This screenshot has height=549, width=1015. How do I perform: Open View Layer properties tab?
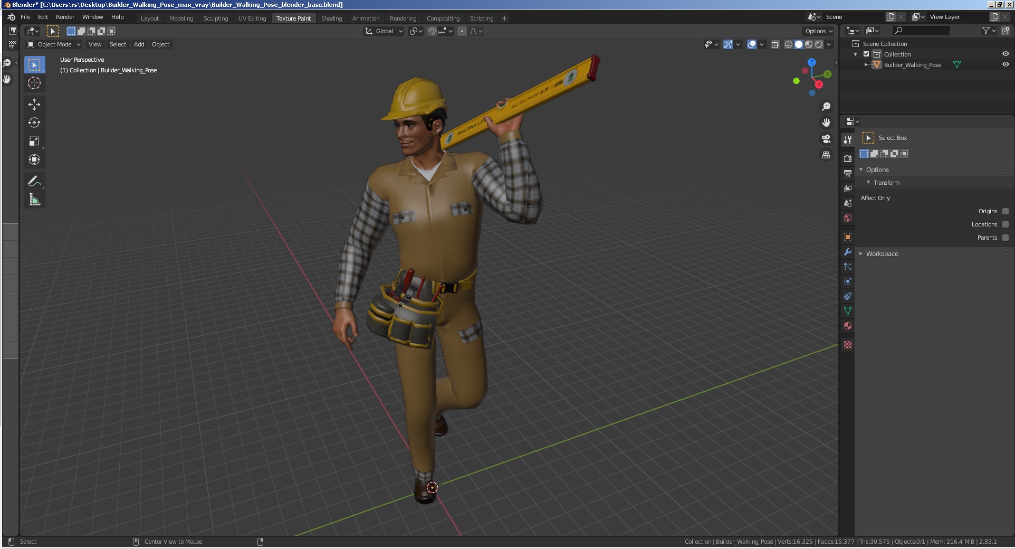coord(848,188)
